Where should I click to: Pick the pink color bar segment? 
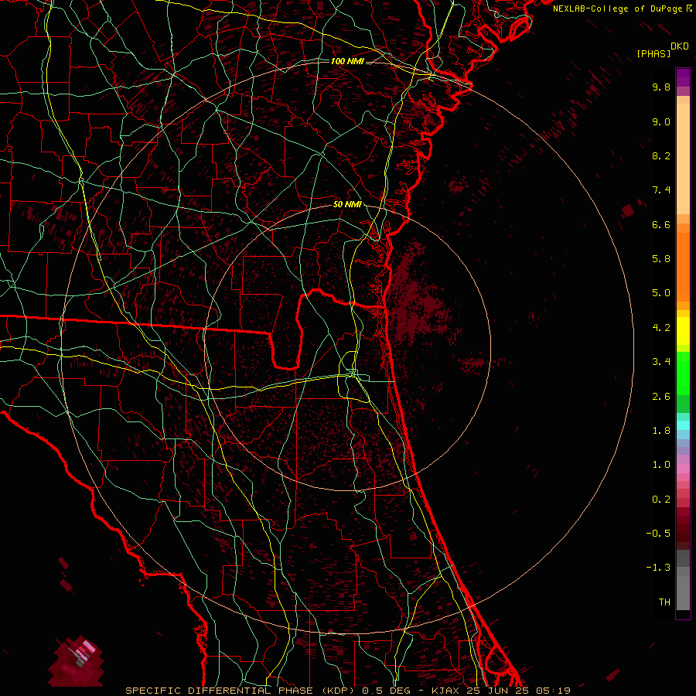point(683,469)
